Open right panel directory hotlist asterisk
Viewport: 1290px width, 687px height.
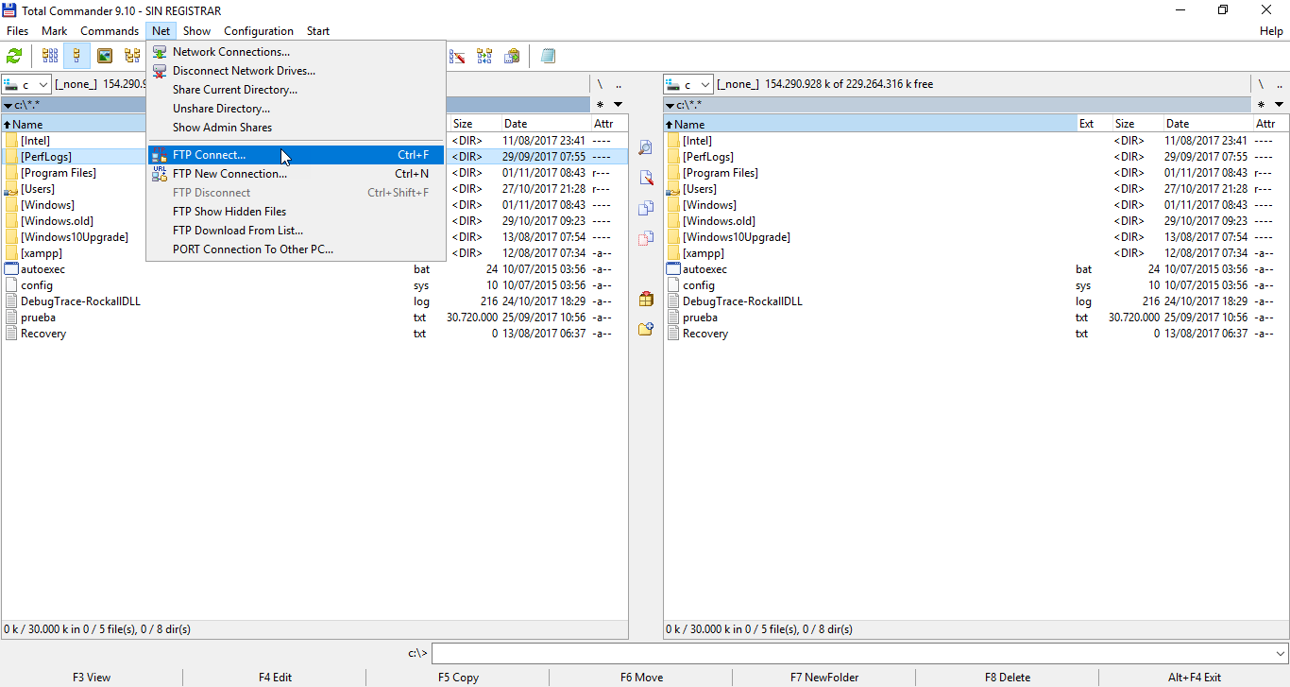1262,104
